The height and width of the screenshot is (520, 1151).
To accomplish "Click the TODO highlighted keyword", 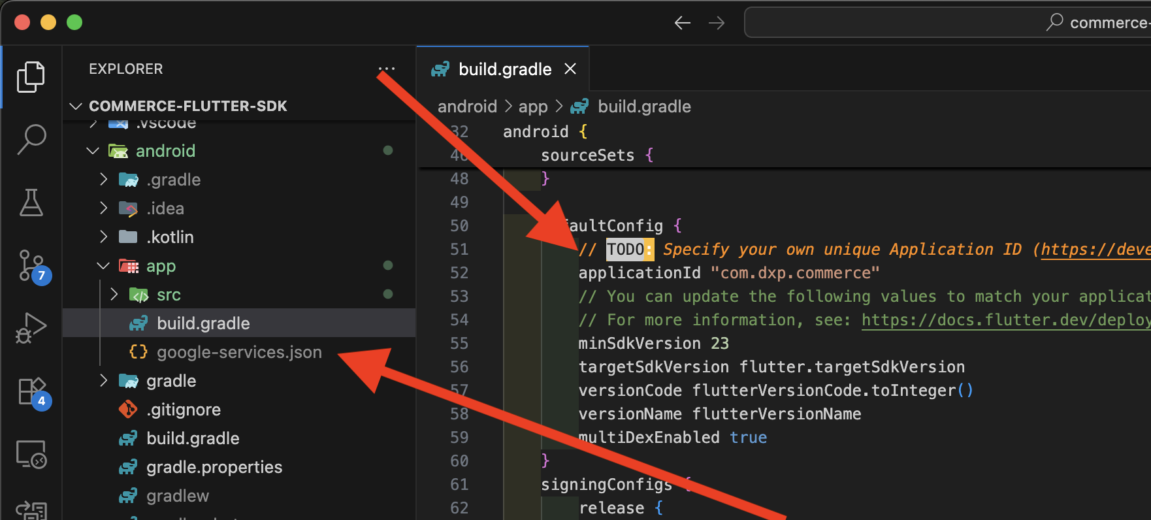I will [x=625, y=250].
